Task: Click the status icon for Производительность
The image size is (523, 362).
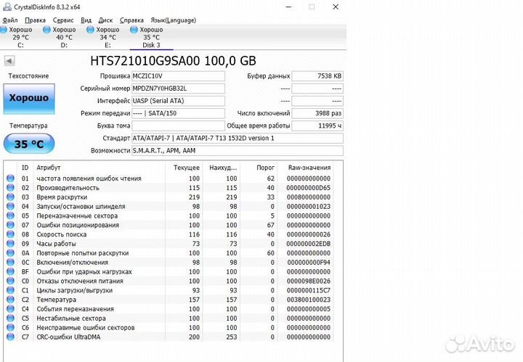Action: tap(10, 187)
